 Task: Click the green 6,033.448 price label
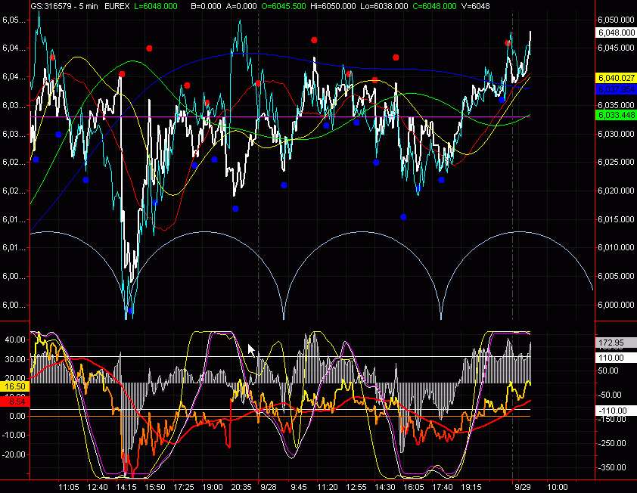point(617,115)
